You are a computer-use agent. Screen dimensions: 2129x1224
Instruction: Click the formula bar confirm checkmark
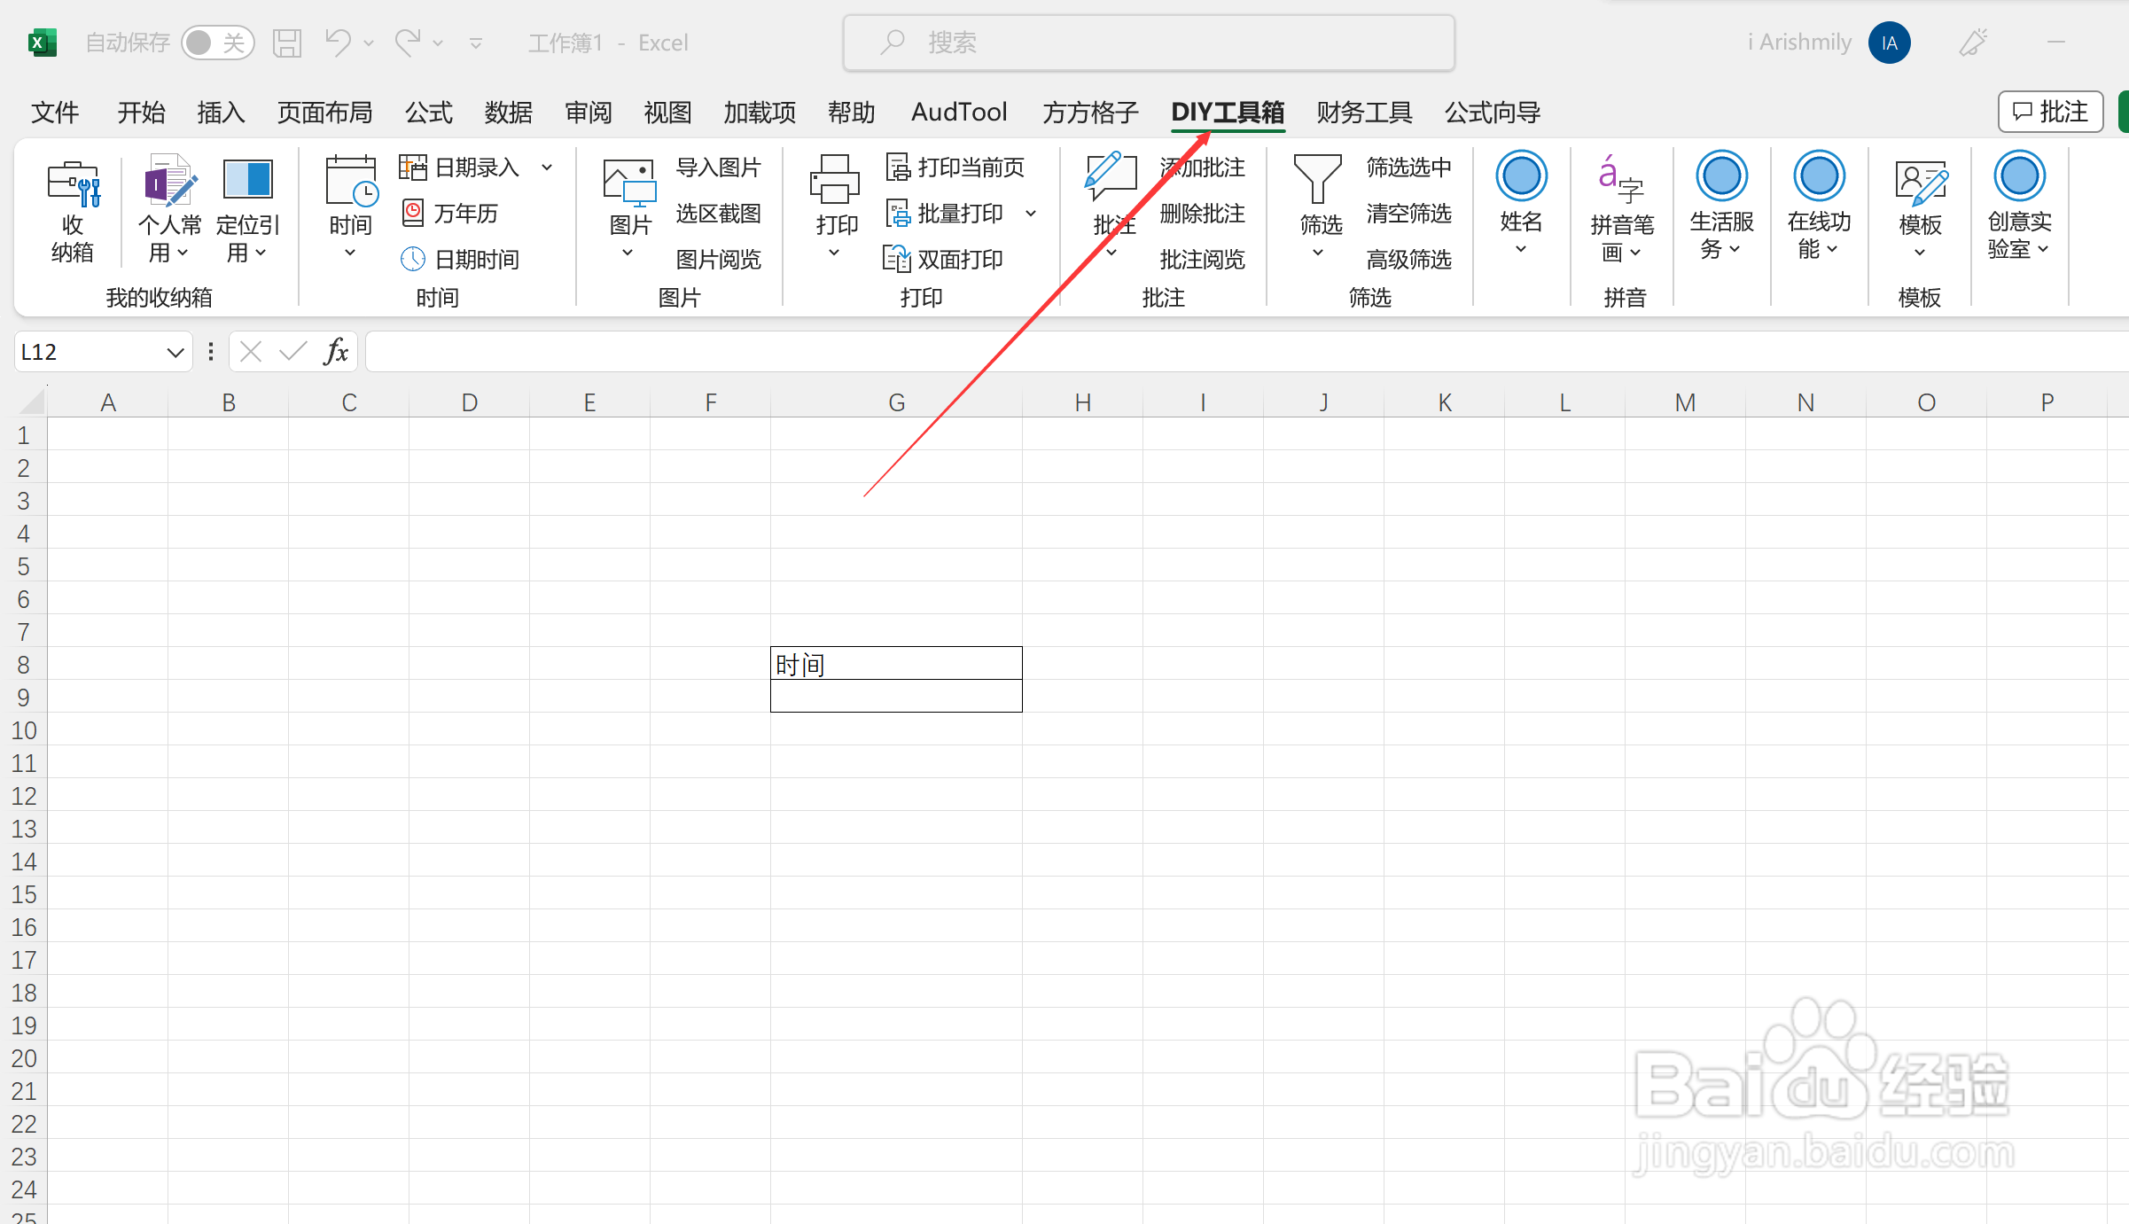[292, 352]
